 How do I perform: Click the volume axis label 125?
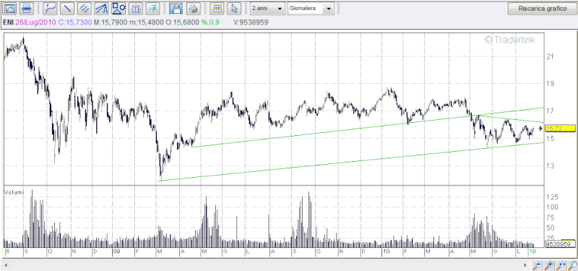(552, 197)
